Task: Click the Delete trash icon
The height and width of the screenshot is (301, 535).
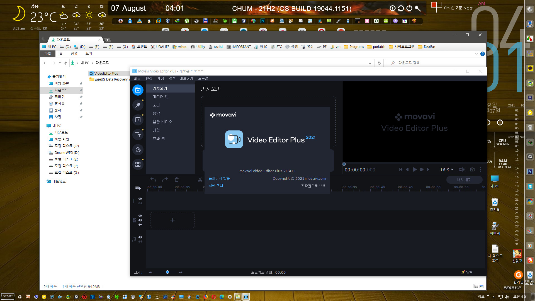Action: coord(176,179)
